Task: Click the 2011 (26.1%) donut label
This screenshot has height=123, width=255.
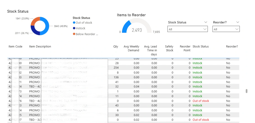Action: click(x=22, y=33)
